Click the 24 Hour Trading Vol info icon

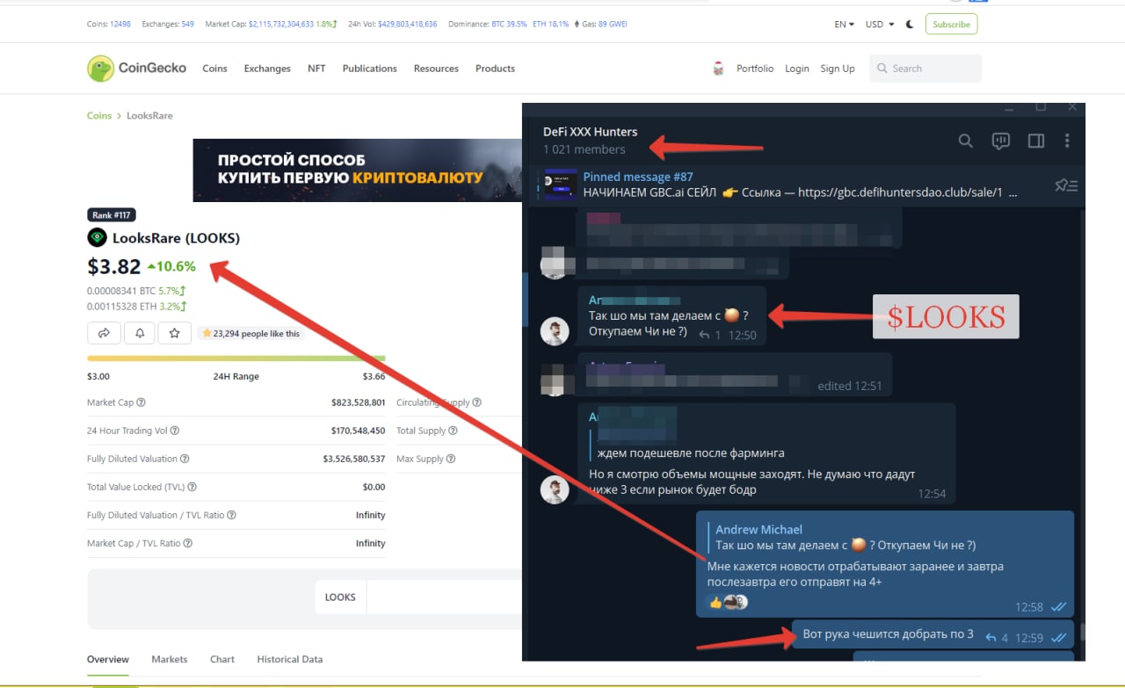tap(175, 431)
